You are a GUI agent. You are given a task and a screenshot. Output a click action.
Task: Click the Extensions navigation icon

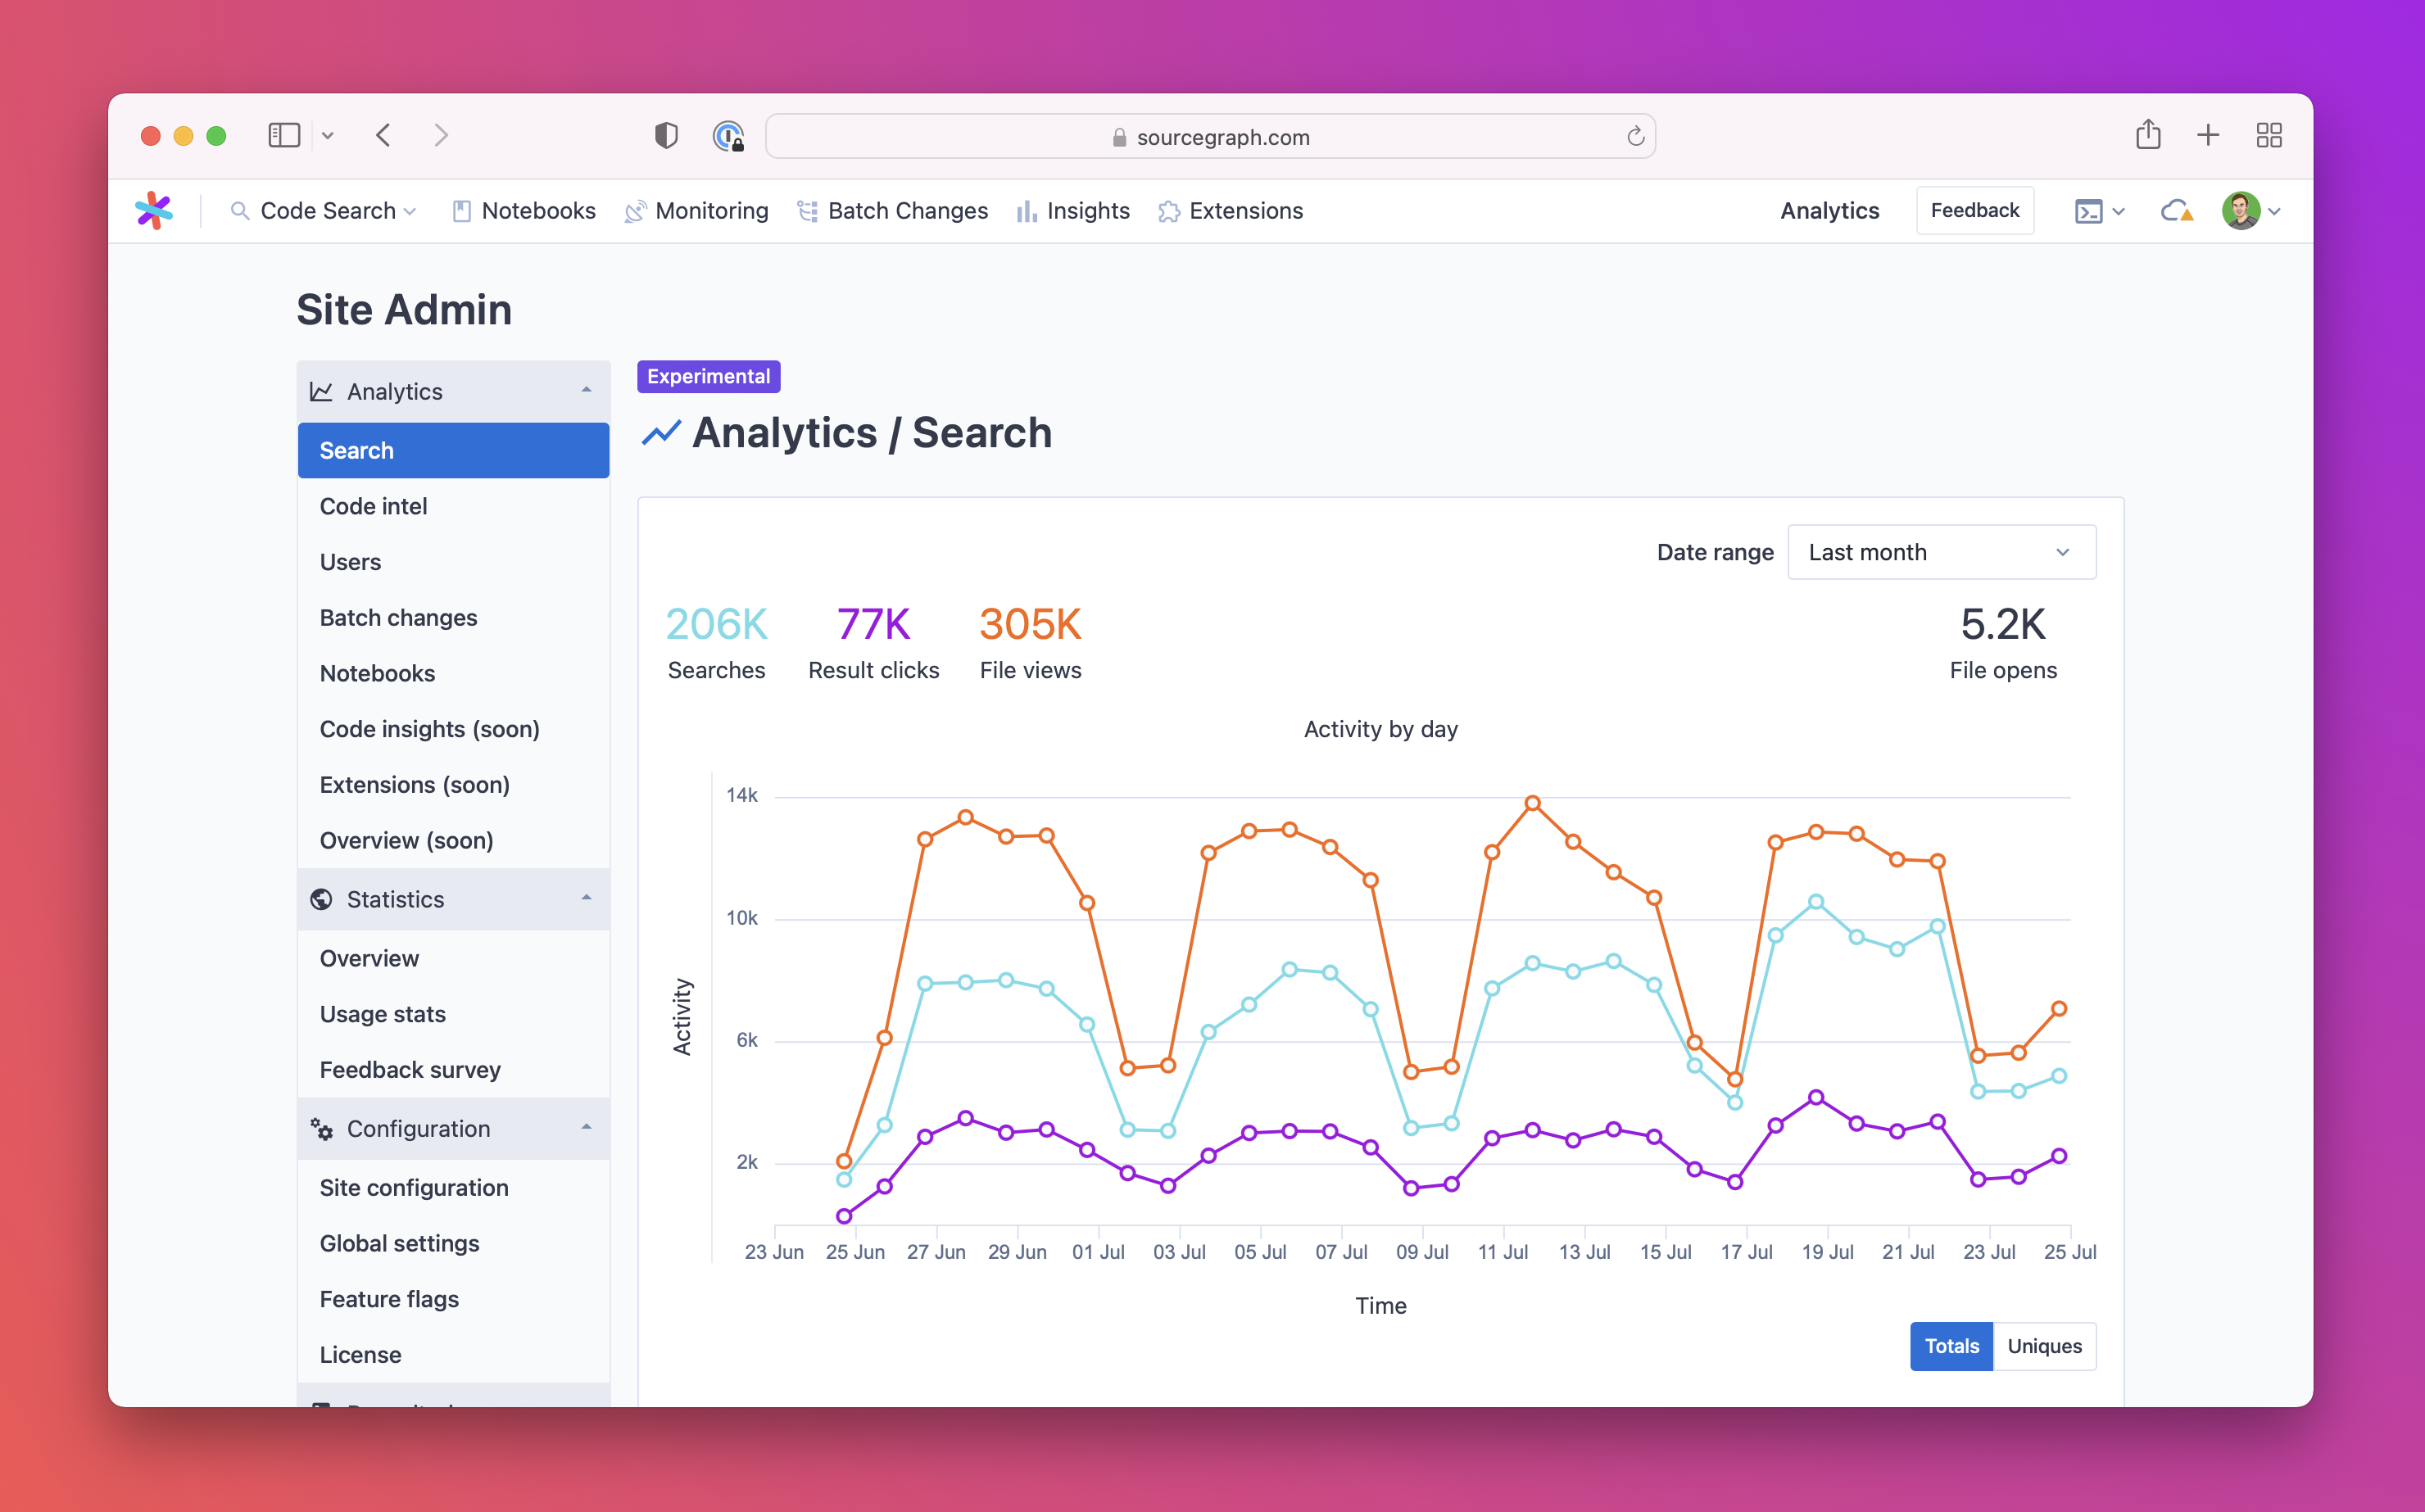(1167, 211)
